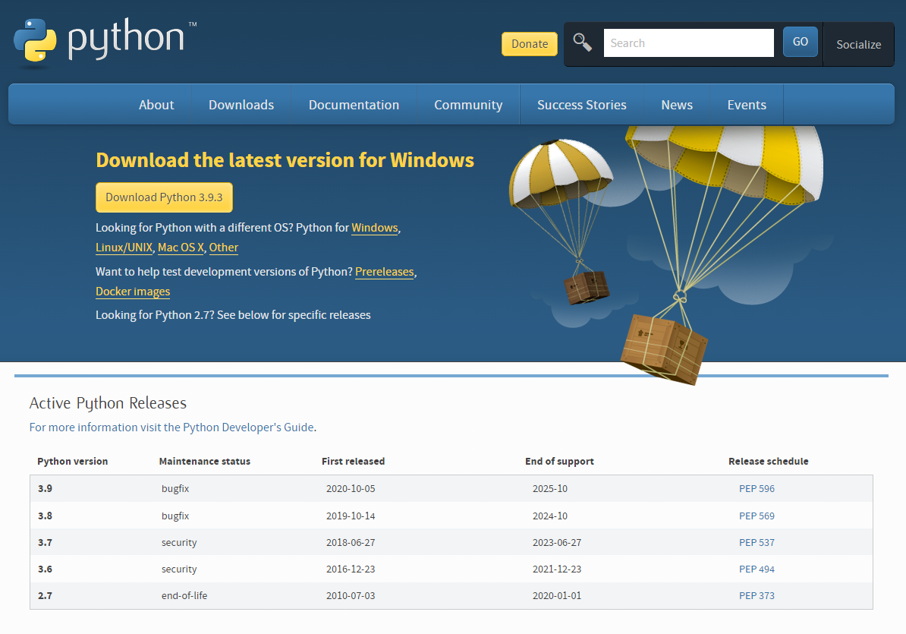Click the 2024-10 end of support cell

click(x=550, y=516)
